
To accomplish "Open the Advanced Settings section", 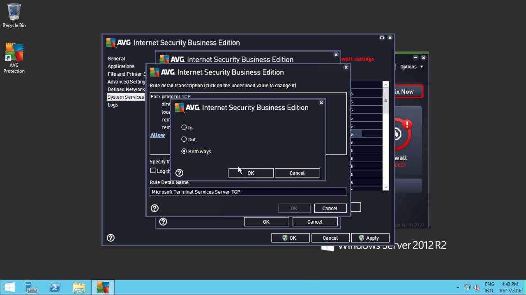I will (x=127, y=82).
